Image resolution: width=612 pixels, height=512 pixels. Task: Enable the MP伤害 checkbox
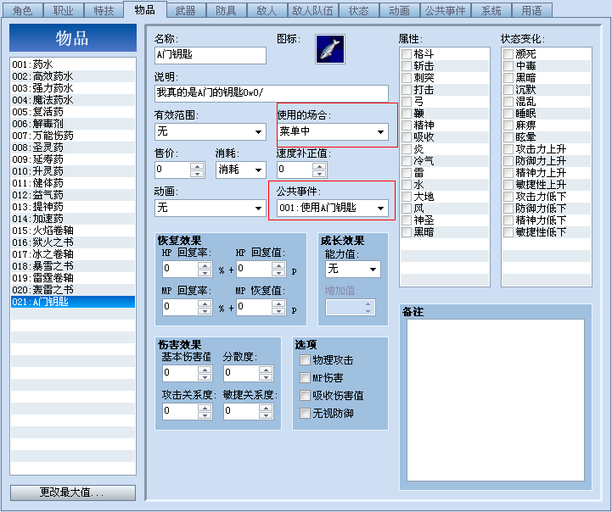(x=305, y=377)
